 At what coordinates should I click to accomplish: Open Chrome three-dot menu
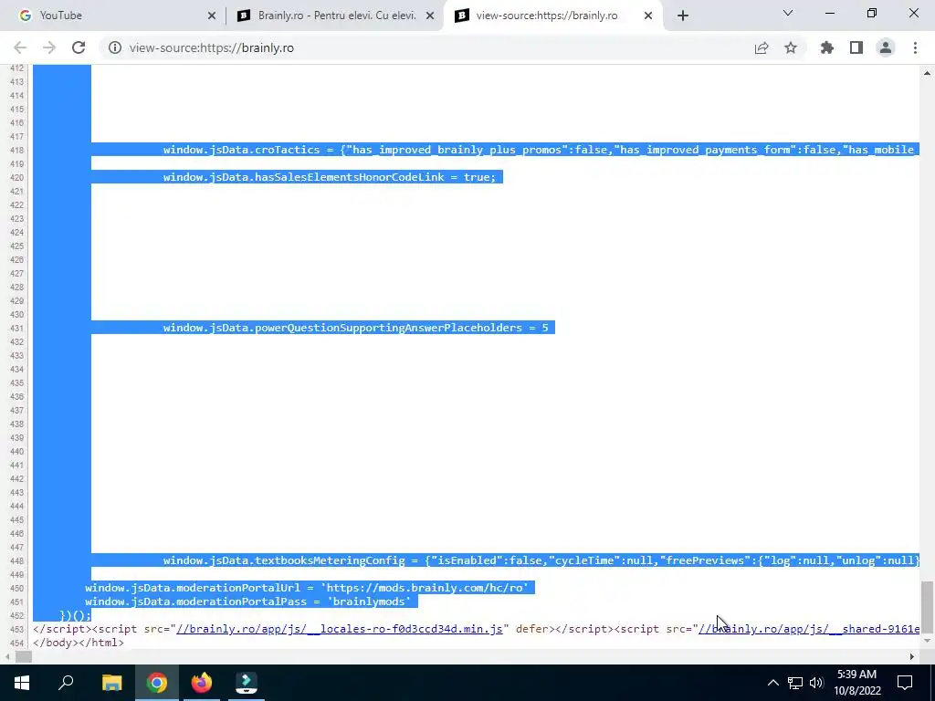915,47
